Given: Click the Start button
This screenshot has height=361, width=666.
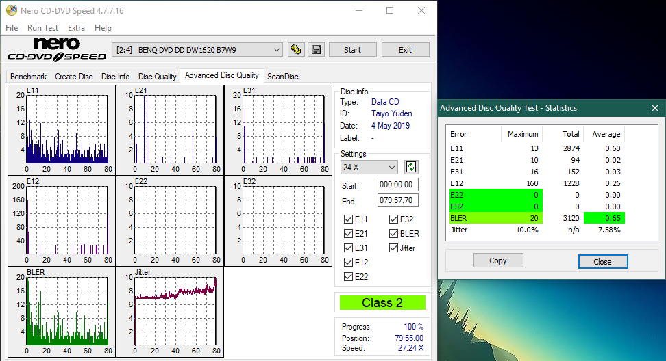Looking at the screenshot, I should [353, 50].
